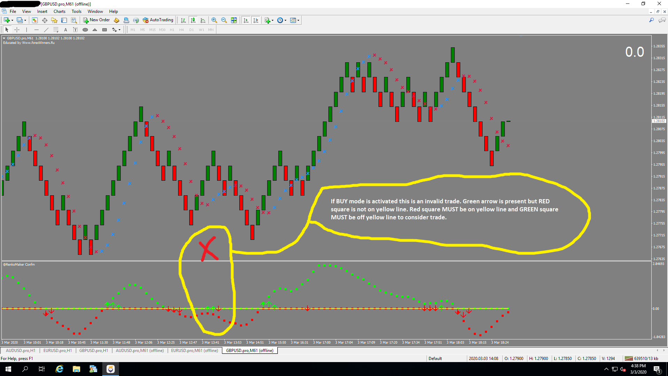Click connection status 639510/13 kb
Viewport: 668px width, 376px height.
tap(642, 359)
